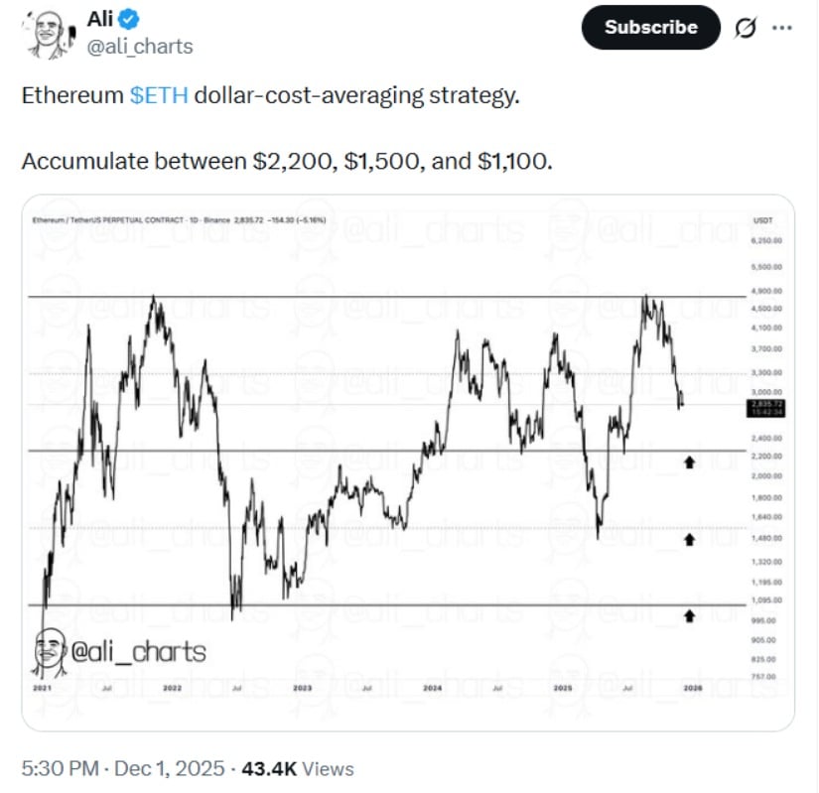Click the @ali_charts handle under the name
The width and height of the screenshot is (819, 793).
tap(142, 47)
